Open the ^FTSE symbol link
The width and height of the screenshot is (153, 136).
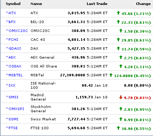12,128
